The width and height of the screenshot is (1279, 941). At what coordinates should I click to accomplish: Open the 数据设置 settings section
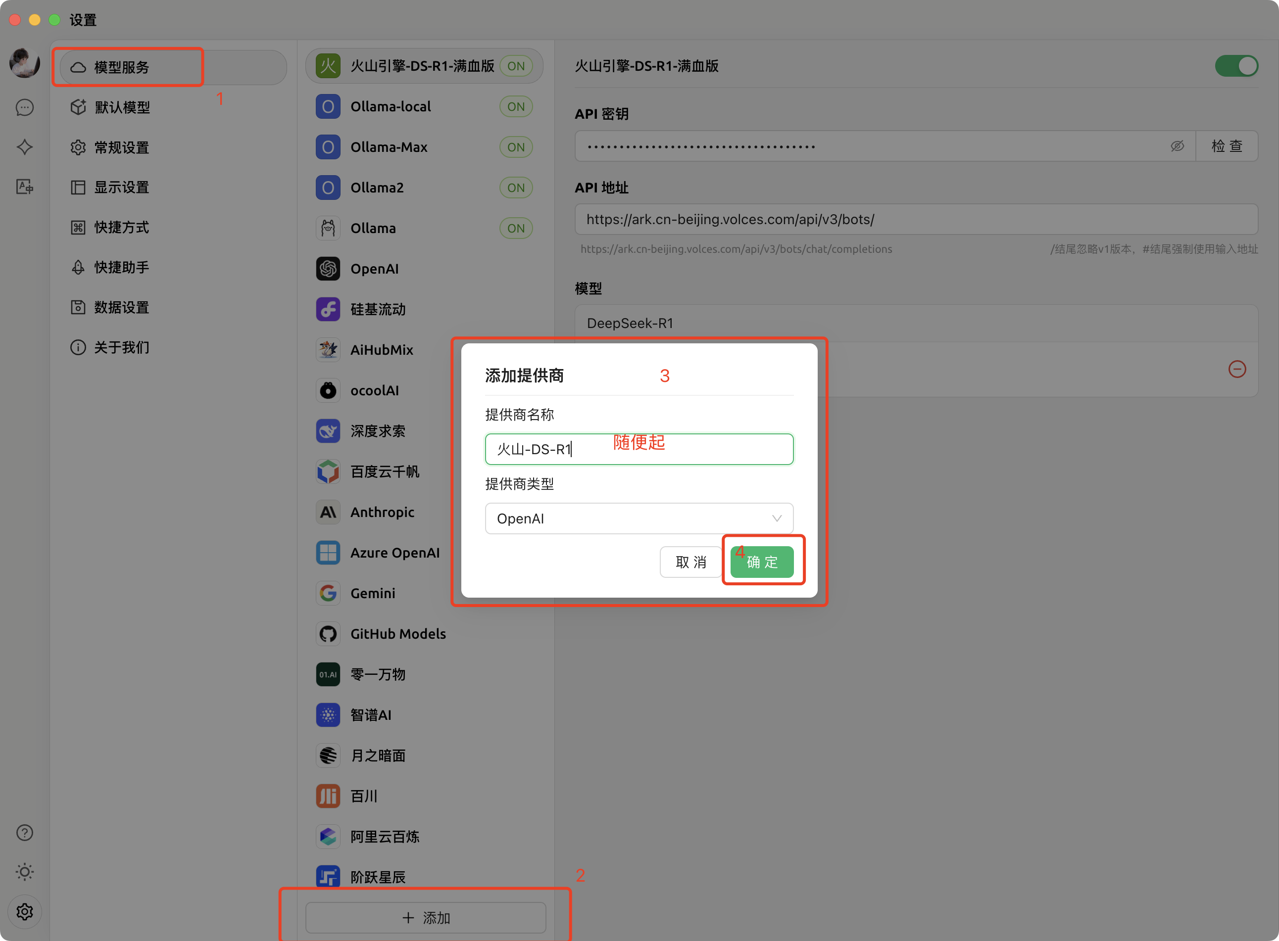(x=173, y=308)
